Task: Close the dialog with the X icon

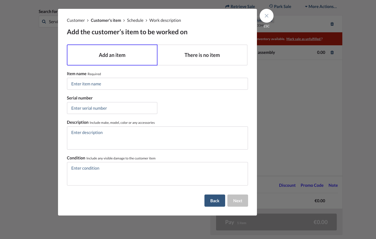Action: tap(267, 16)
